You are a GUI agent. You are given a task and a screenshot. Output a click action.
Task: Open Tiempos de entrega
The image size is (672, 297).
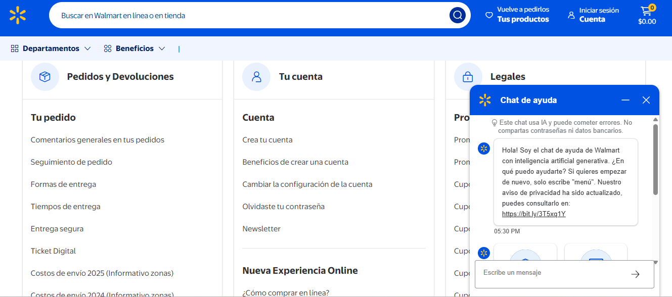click(x=66, y=207)
